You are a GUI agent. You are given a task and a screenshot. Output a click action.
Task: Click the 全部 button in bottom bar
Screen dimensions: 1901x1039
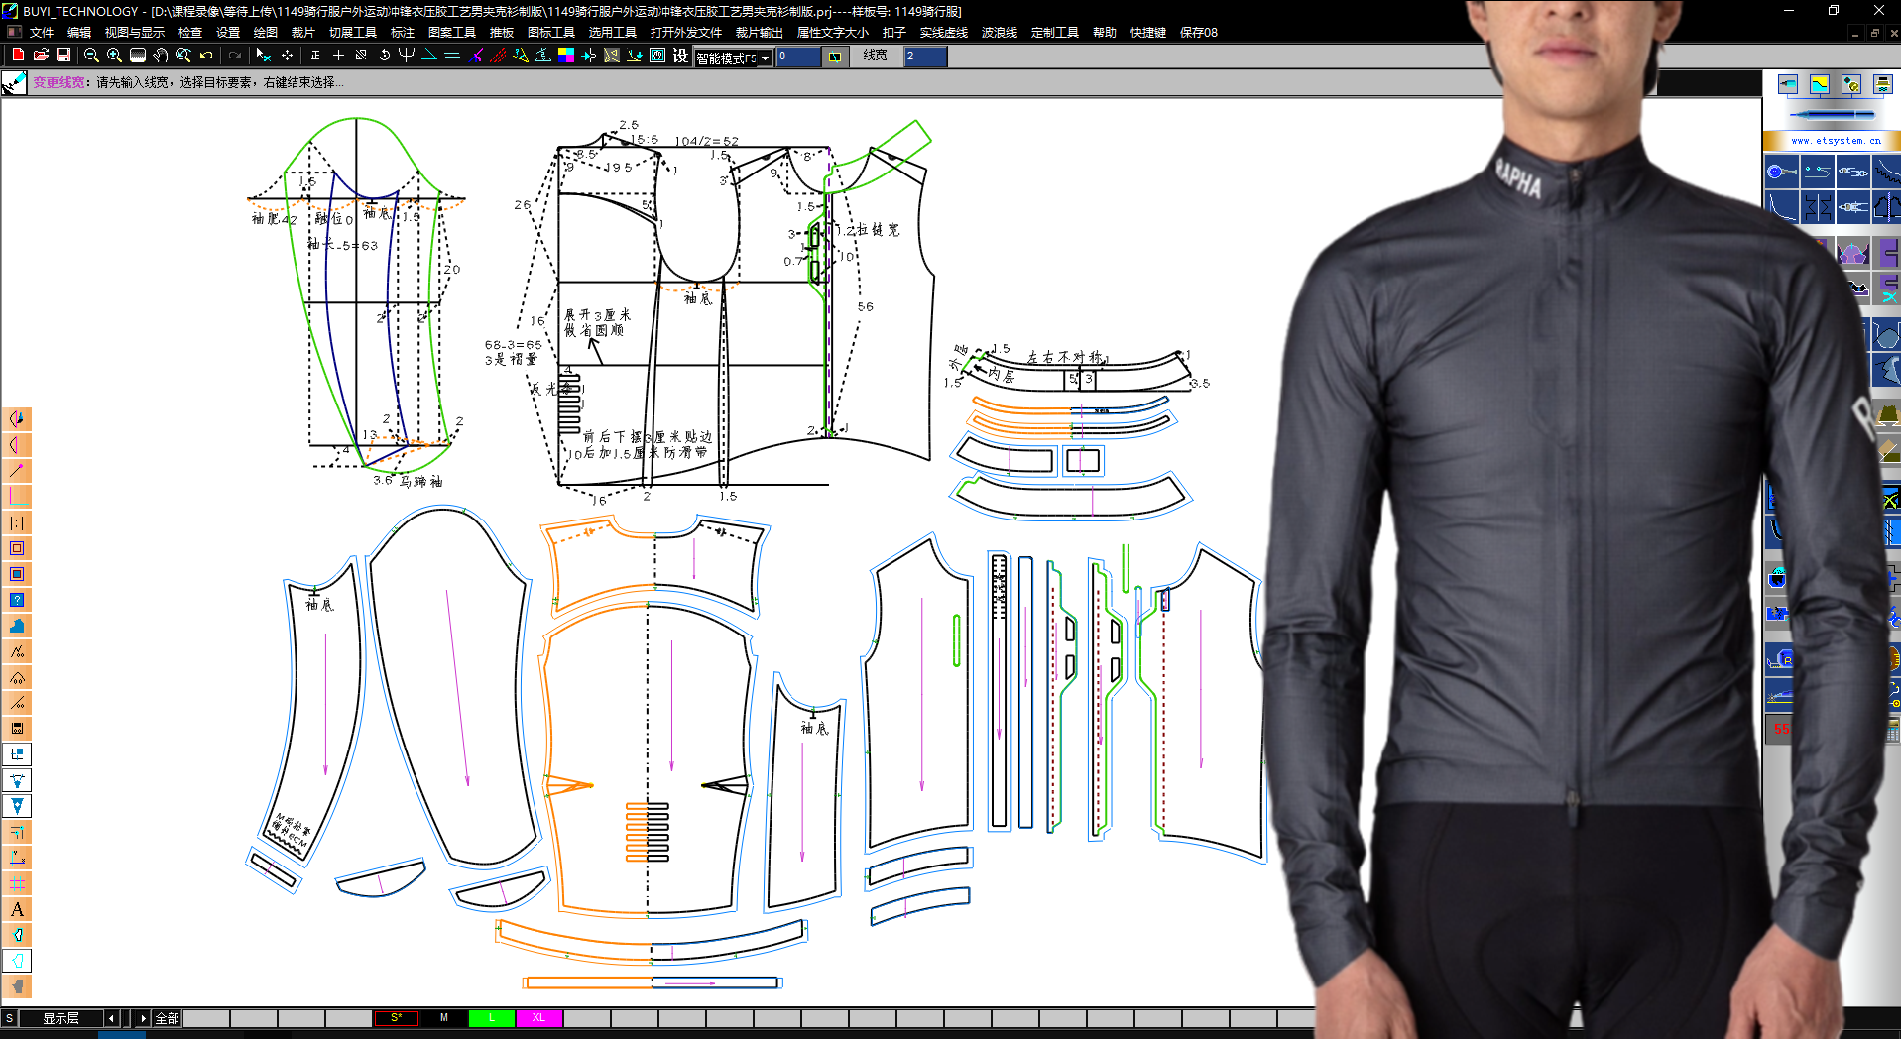(167, 1018)
